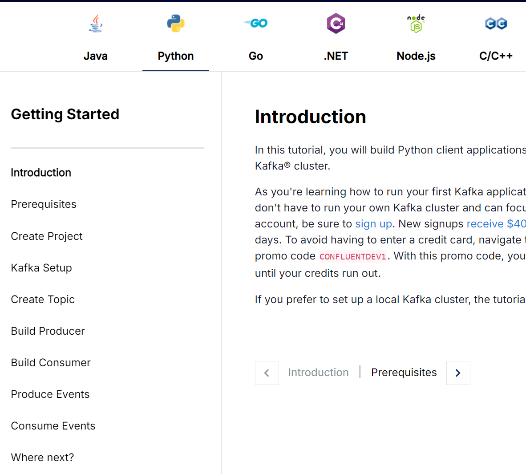Click Prerequisites in the bottom pagination
Image resolution: width=526 pixels, height=474 pixels.
click(x=404, y=373)
